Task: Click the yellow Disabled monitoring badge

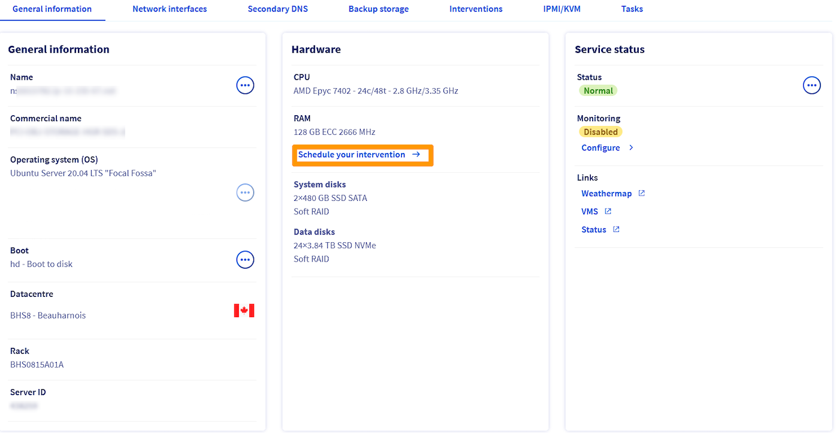Action: [600, 132]
